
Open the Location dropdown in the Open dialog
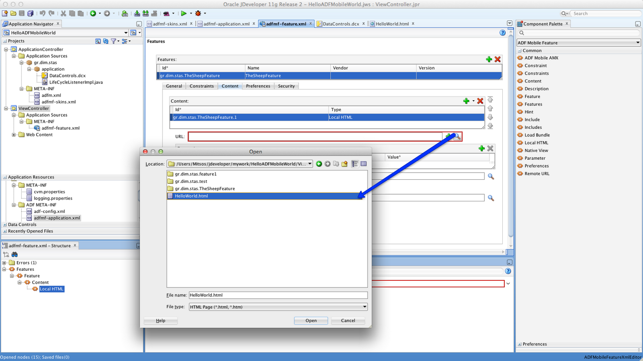[309, 164]
